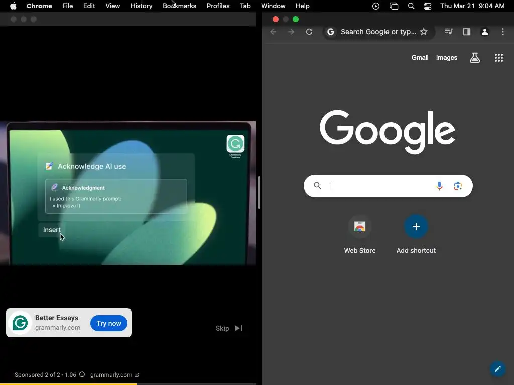Click the Google logo
The width and height of the screenshot is (514, 385).
pyautogui.click(x=388, y=132)
